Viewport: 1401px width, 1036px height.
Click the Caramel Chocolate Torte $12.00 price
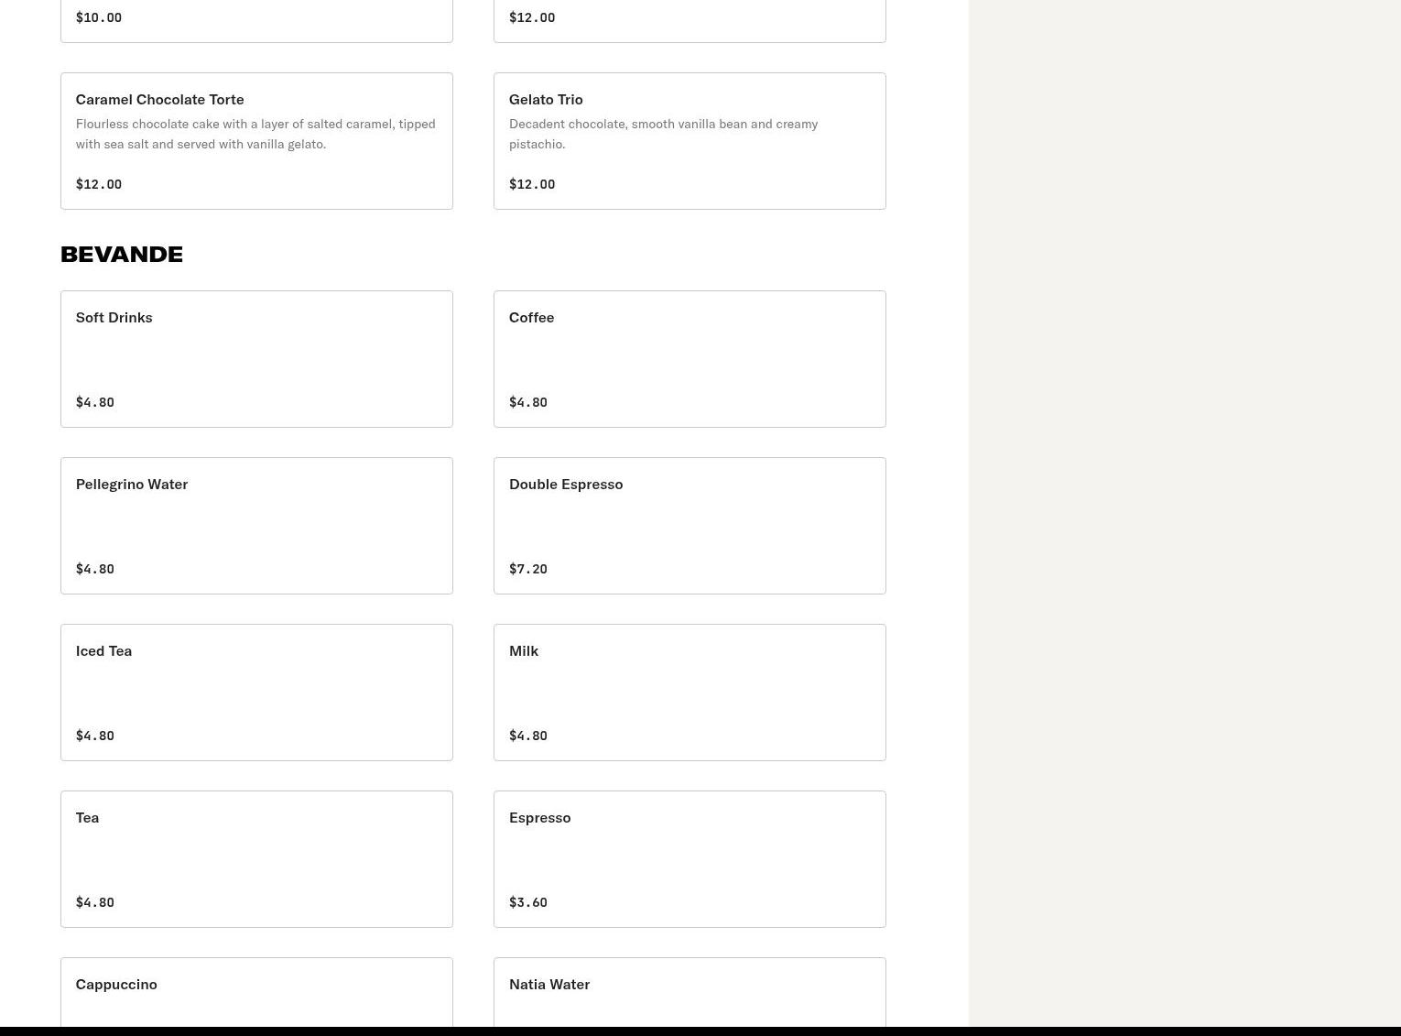pyautogui.click(x=99, y=184)
